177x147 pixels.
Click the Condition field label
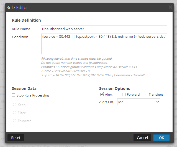[20, 37]
